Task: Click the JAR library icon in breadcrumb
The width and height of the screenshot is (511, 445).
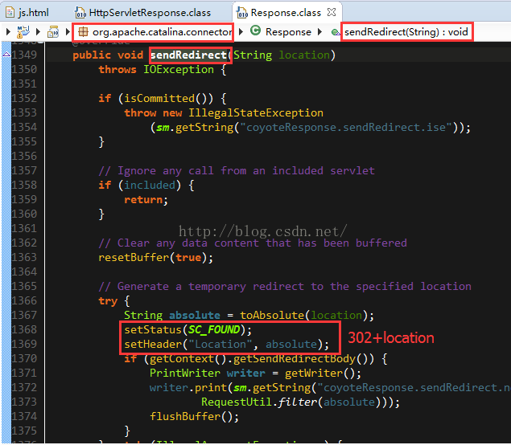Action: point(53,31)
